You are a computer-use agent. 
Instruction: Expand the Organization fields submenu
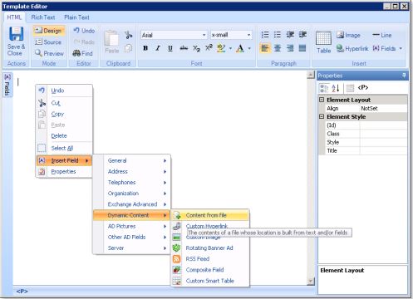point(131,194)
